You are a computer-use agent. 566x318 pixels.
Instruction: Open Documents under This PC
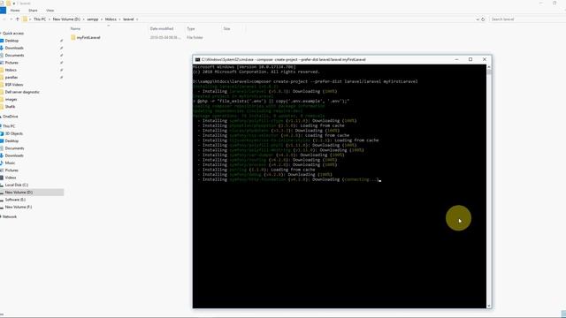pos(14,148)
